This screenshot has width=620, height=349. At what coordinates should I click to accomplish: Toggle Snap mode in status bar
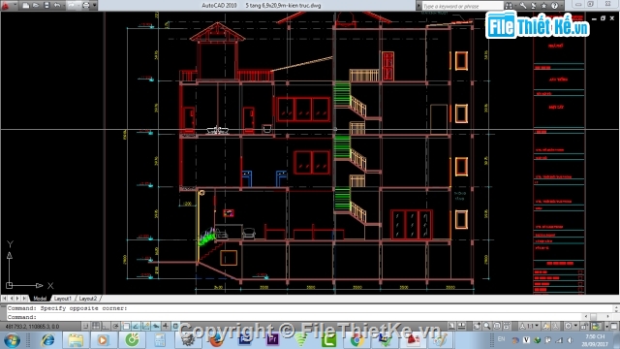pos(86,326)
